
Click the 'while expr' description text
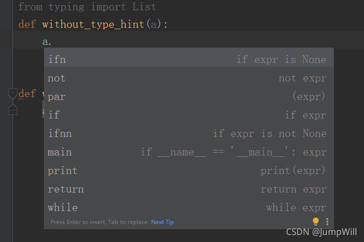coord(296,207)
